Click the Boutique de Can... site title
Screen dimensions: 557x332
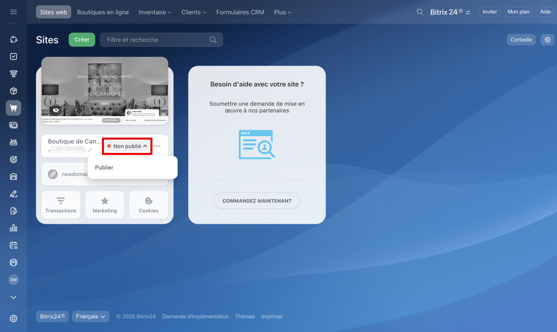(74, 141)
